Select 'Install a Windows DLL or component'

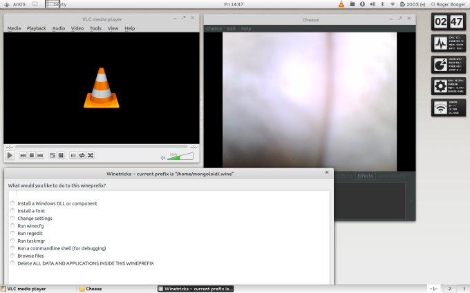(12, 203)
